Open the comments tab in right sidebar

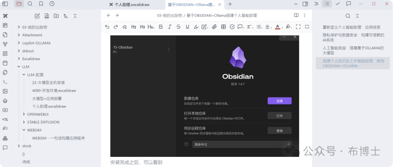[349, 4]
